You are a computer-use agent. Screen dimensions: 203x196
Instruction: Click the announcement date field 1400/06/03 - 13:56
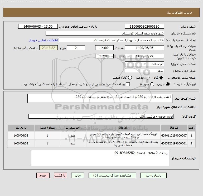click(x=38, y=26)
